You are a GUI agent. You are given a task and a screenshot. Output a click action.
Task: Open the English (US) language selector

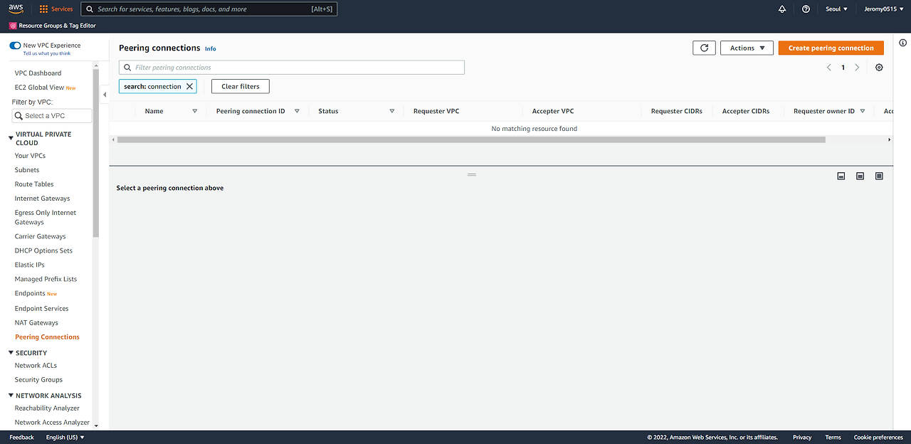[65, 437]
